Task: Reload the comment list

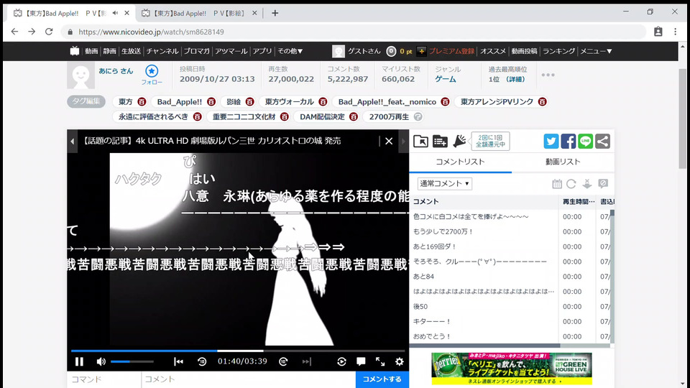Action: pyautogui.click(x=571, y=184)
